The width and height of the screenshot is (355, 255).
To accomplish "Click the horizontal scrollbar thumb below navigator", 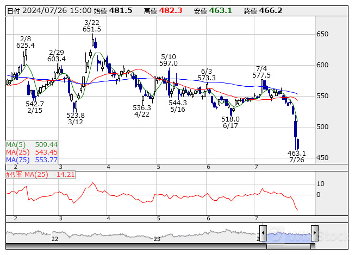I will [288, 246].
